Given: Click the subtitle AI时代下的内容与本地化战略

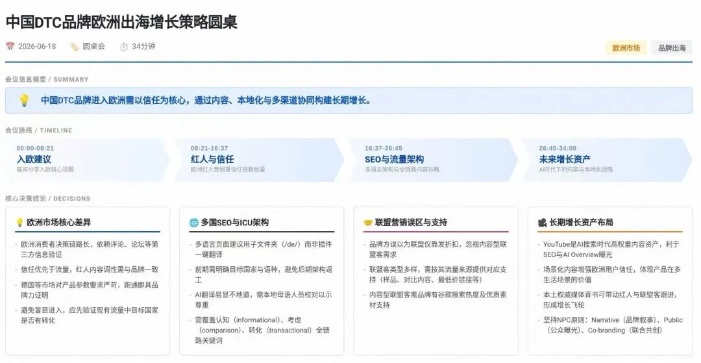Looking at the screenshot, I should (576, 169).
